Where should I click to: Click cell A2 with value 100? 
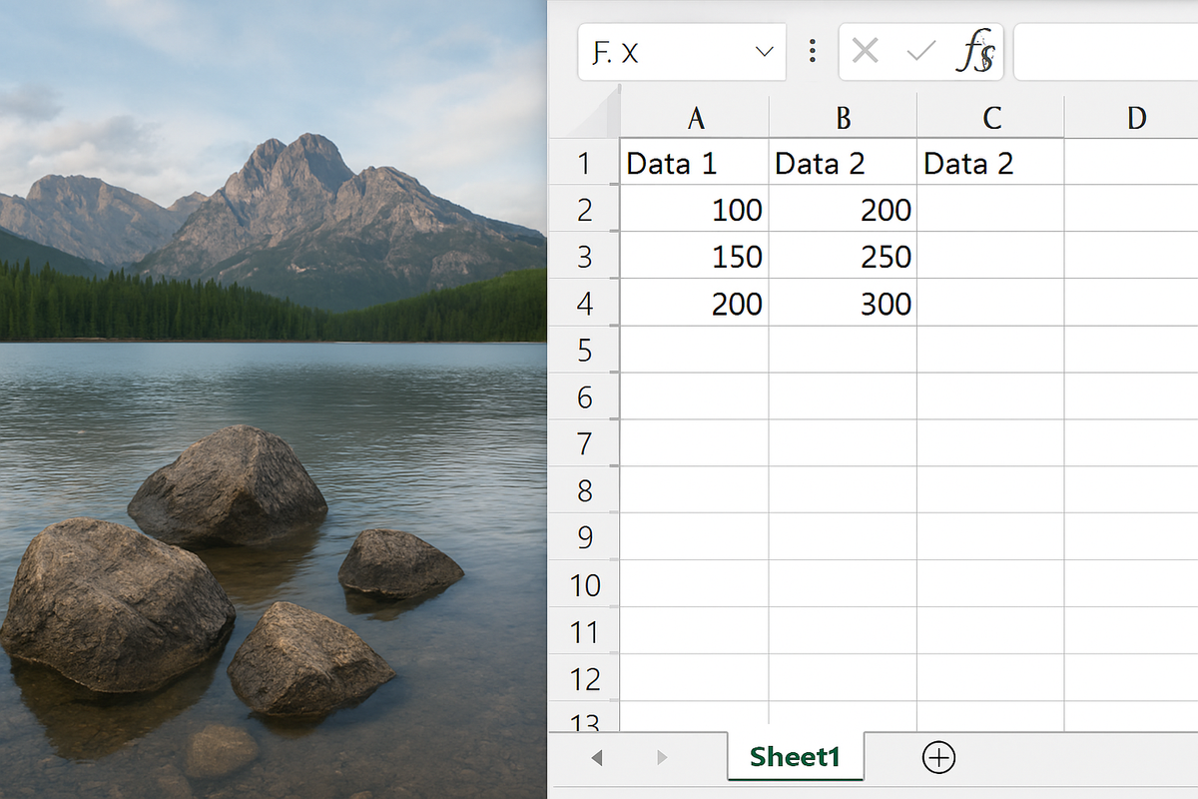(695, 210)
